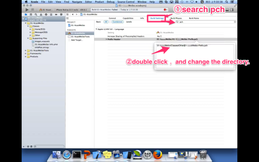Image resolution: width=259 pixels, height=162 pixels.
Task: Click the Prefix Header path text box
Action: pyautogui.click(x=195, y=56)
